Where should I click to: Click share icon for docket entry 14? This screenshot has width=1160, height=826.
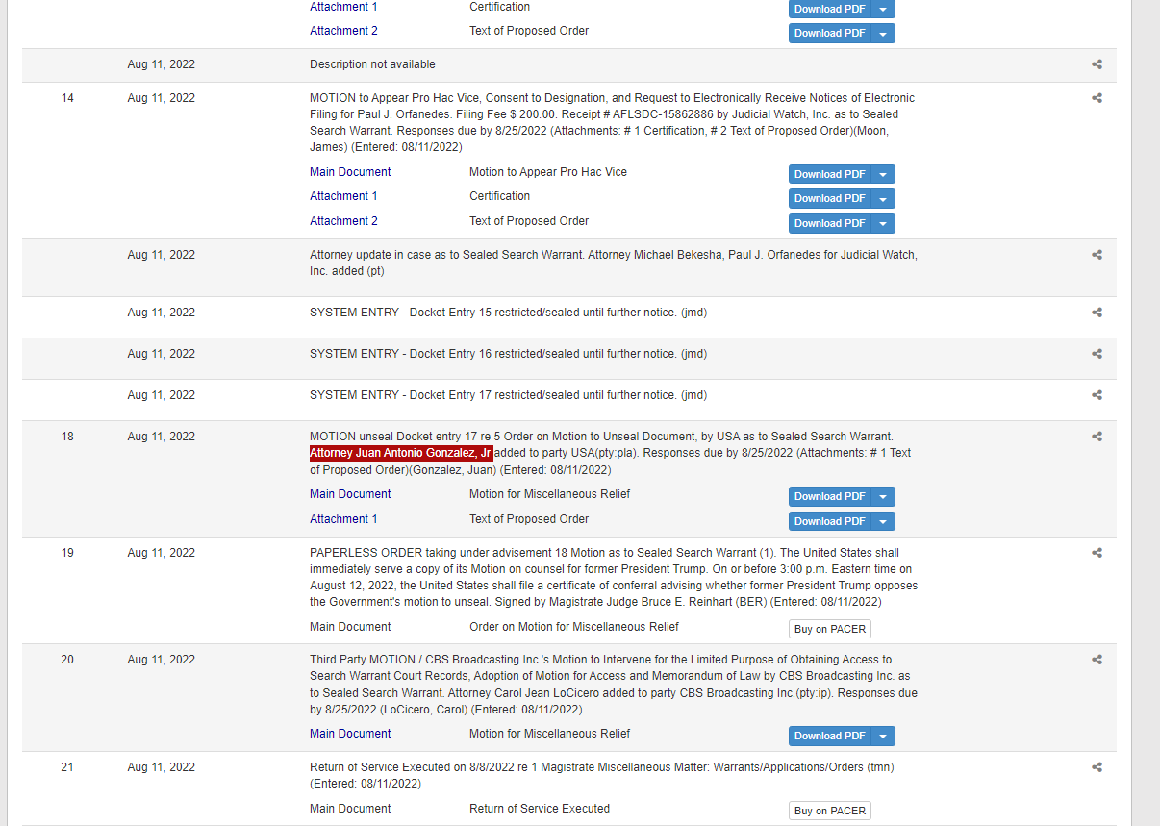click(1097, 98)
